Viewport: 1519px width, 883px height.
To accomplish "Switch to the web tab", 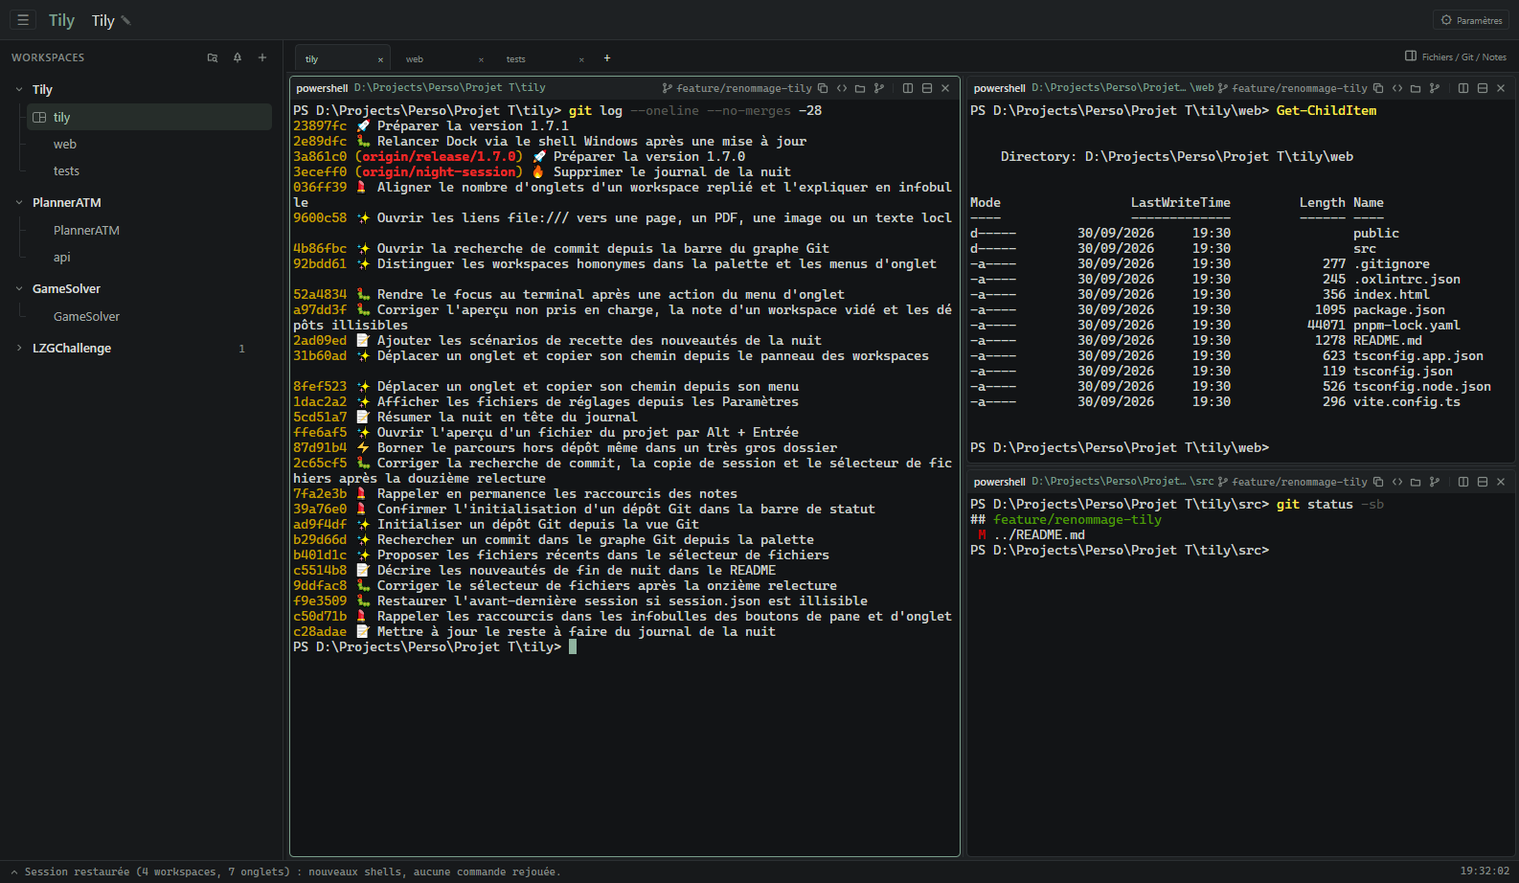I will click(x=415, y=58).
